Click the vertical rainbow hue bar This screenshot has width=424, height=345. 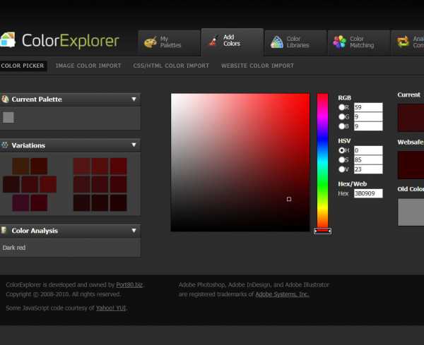click(x=323, y=161)
